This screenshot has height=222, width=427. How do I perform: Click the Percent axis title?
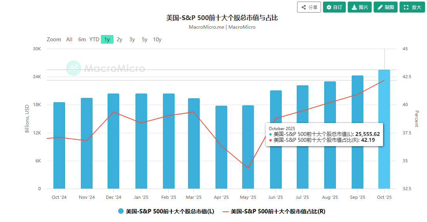(x=416, y=119)
